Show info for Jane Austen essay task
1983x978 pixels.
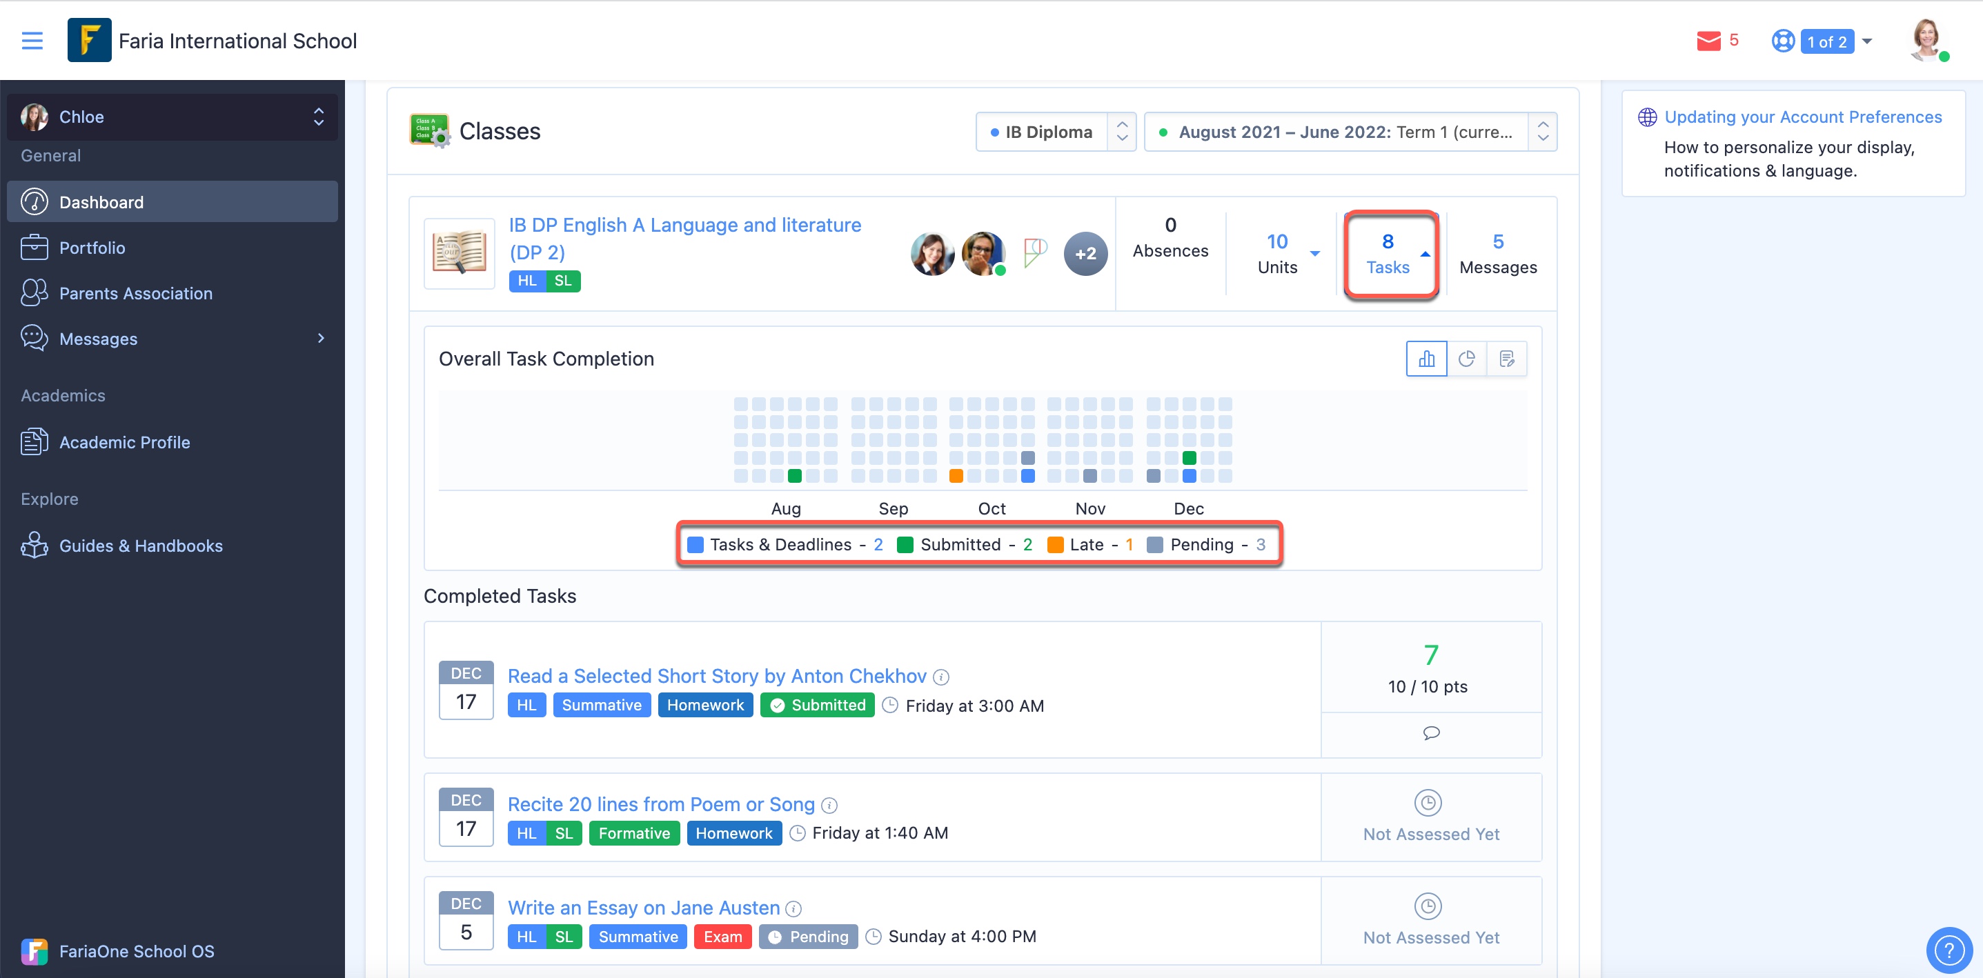click(793, 910)
